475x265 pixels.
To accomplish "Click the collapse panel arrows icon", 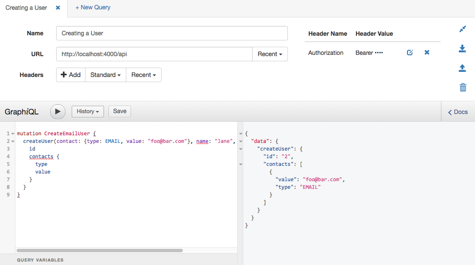I will [463, 29].
